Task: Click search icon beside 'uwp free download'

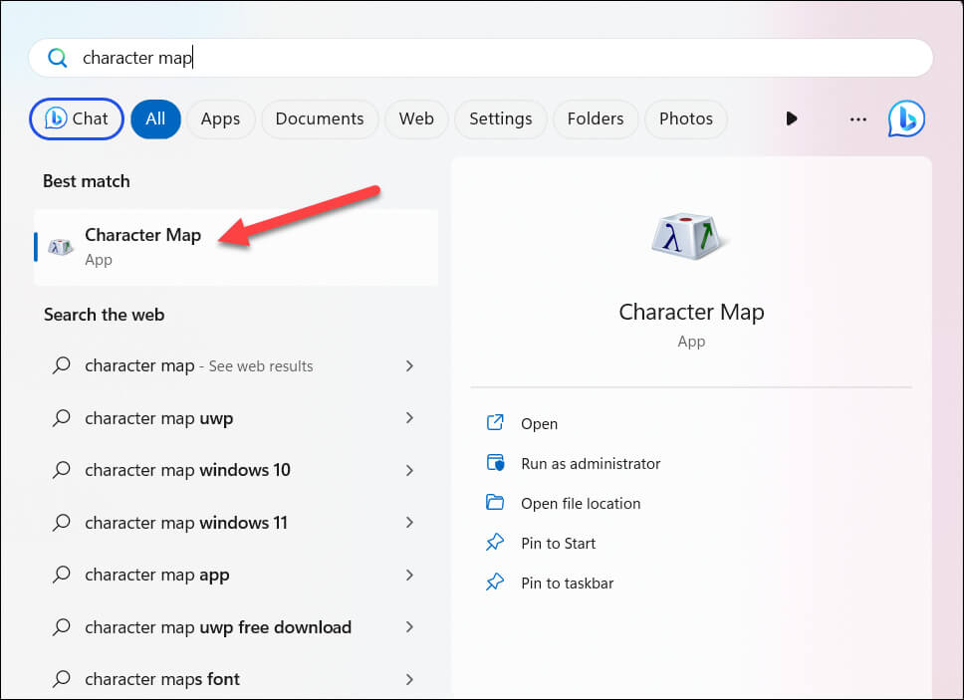Action: (x=62, y=627)
